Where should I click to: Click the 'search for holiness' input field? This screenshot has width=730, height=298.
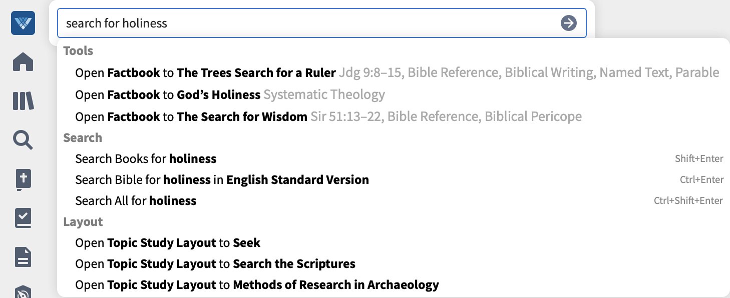(x=321, y=23)
